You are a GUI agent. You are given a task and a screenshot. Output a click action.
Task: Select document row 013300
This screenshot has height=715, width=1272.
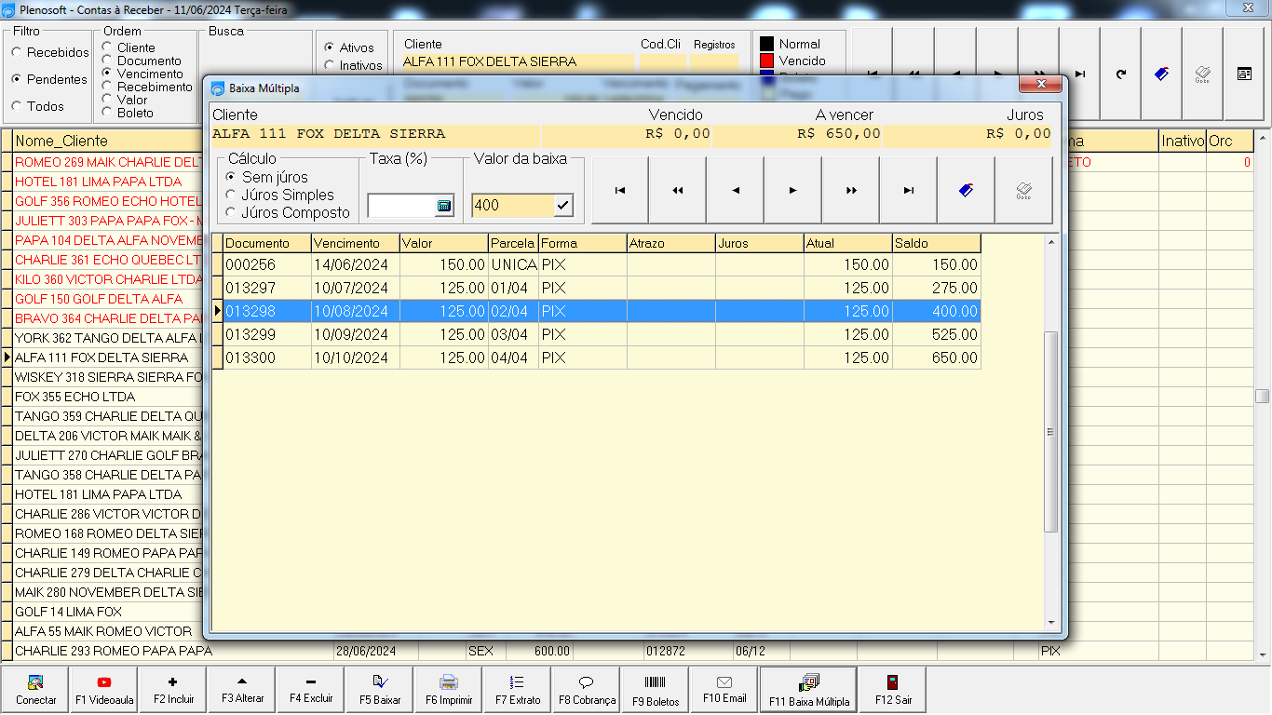coord(602,357)
